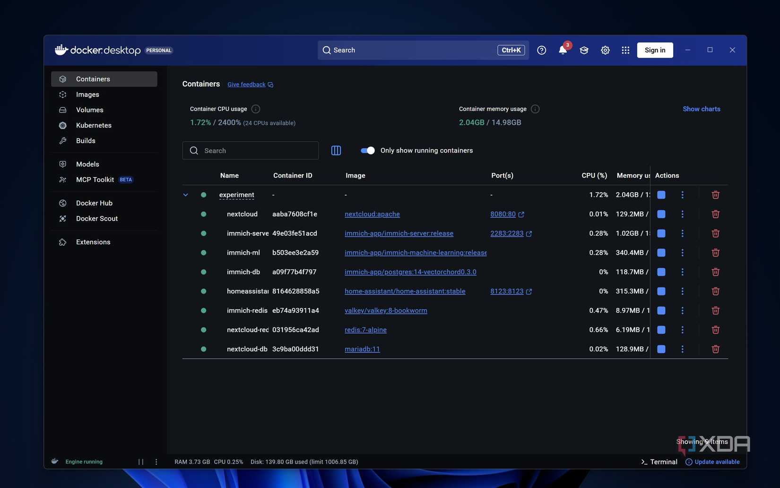This screenshot has height=488, width=780.
Task: Stop the nextcloud container
Action: [661, 214]
